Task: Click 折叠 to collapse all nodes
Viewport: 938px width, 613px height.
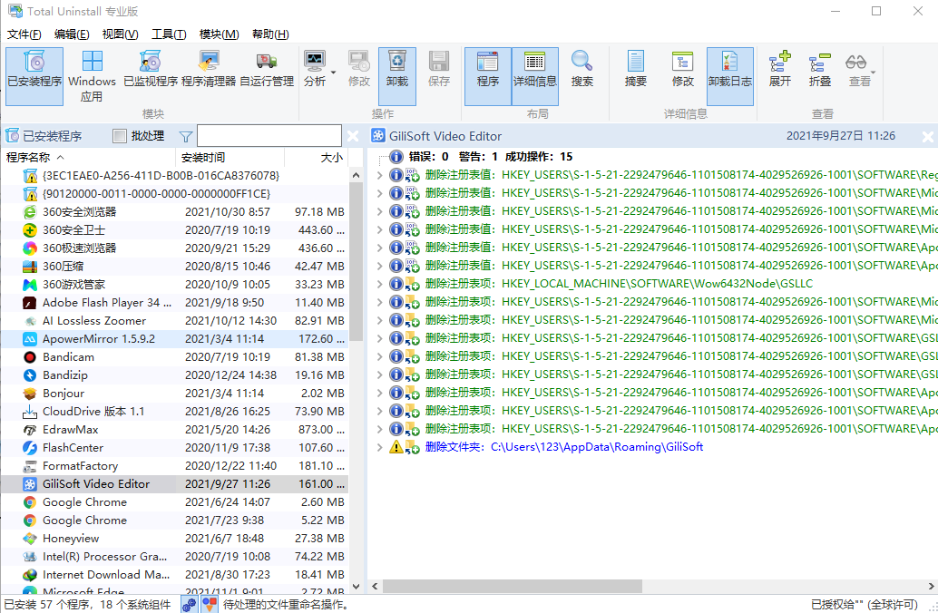Action: coord(819,69)
